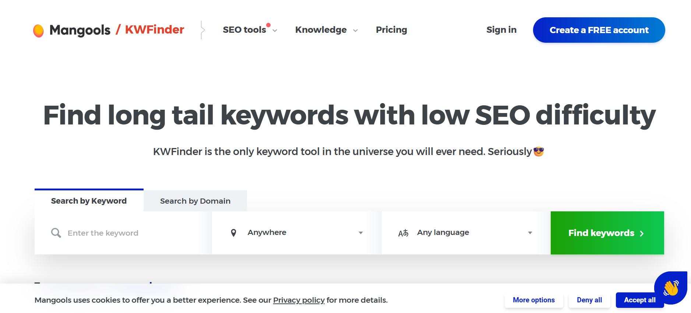
Task: Click the Mangools logo icon
Action: [39, 29]
